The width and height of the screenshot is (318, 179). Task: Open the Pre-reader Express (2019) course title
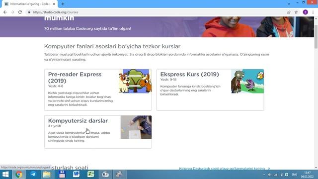point(75,78)
